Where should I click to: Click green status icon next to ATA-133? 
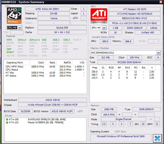tap(7, 122)
